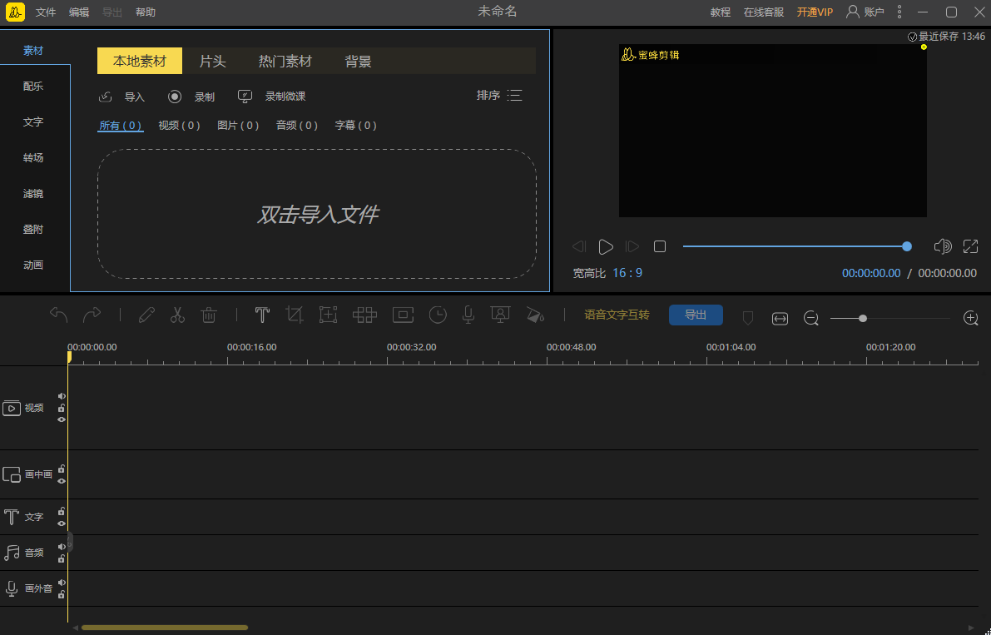Click the undo arrow icon
This screenshot has height=635, width=991.
pyautogui.click(x=58, y=315)
